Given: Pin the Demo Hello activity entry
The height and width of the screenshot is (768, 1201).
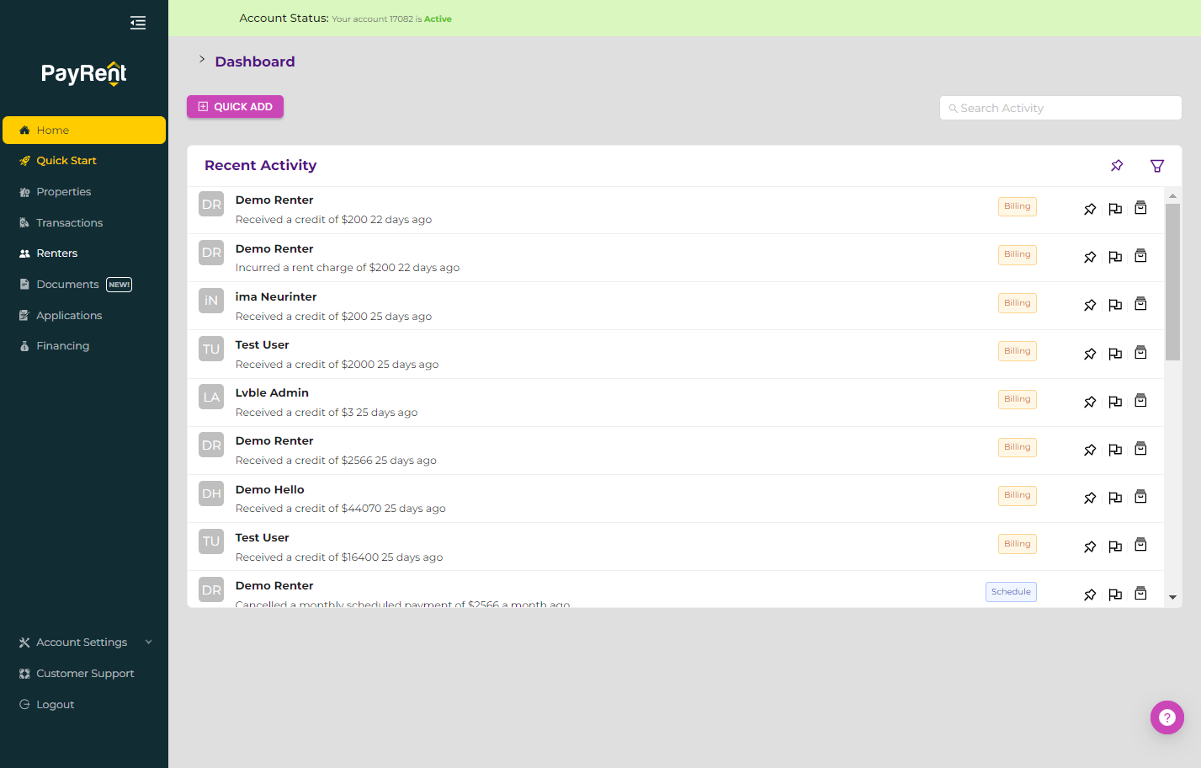Looking at the screenshot, I should 1090,498.
